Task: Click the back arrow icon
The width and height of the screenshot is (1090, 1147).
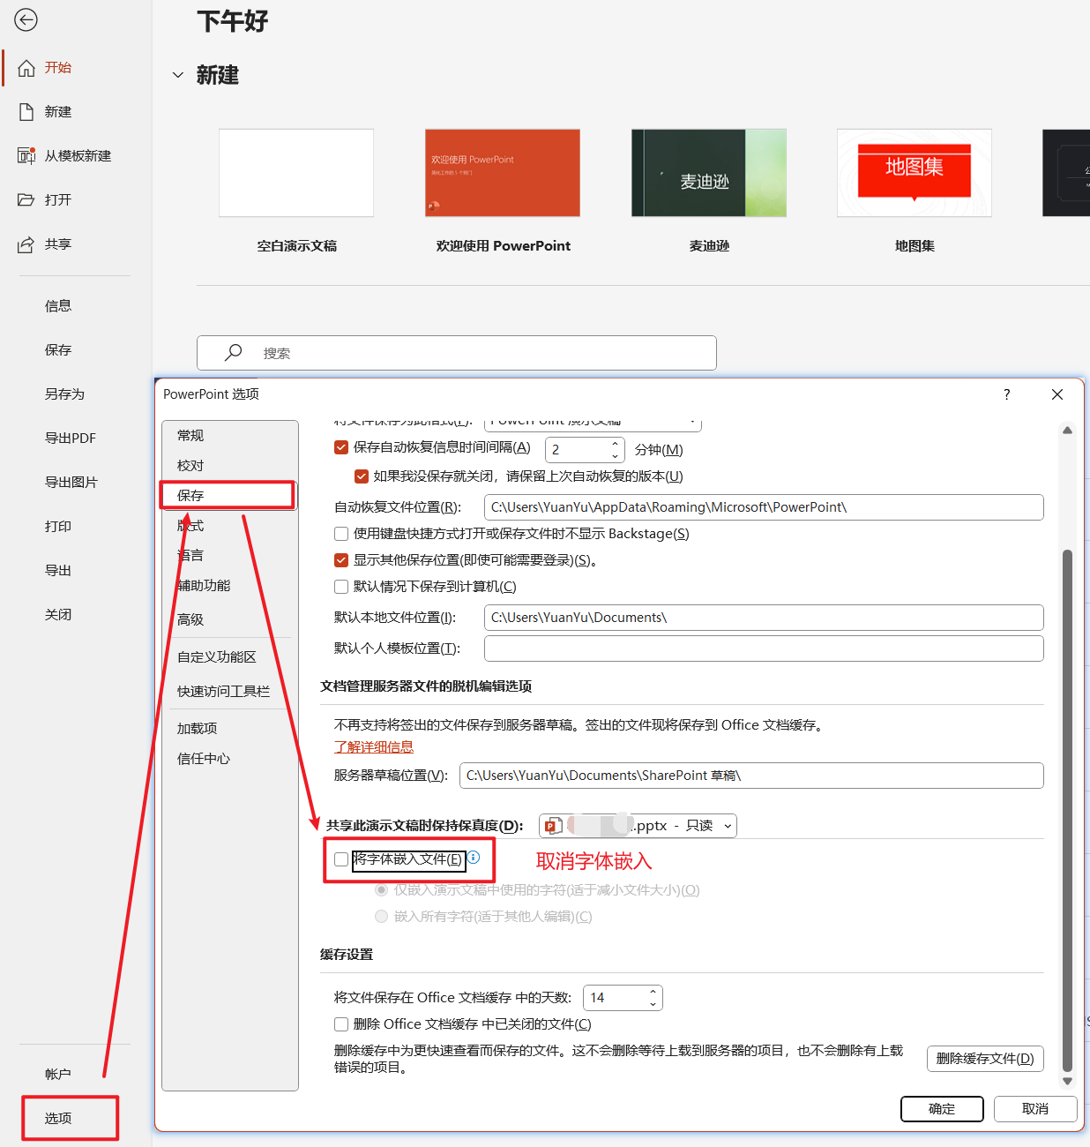Action: click(26, 19)
